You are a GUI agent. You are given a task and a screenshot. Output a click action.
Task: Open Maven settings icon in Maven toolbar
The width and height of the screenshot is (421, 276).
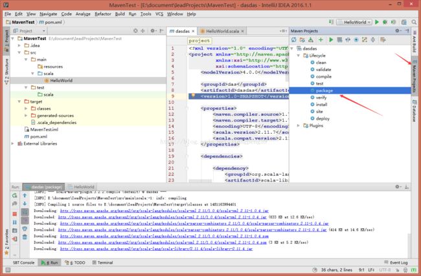383,39
